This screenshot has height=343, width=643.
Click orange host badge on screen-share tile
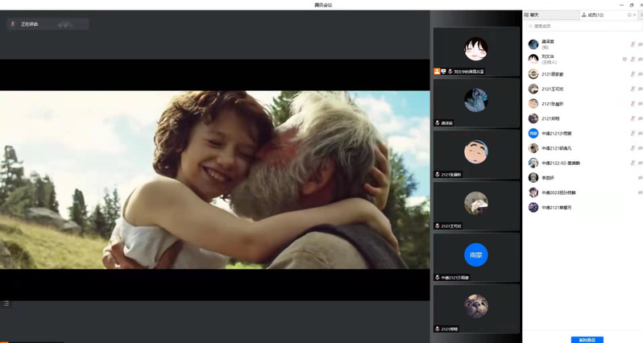437,72
